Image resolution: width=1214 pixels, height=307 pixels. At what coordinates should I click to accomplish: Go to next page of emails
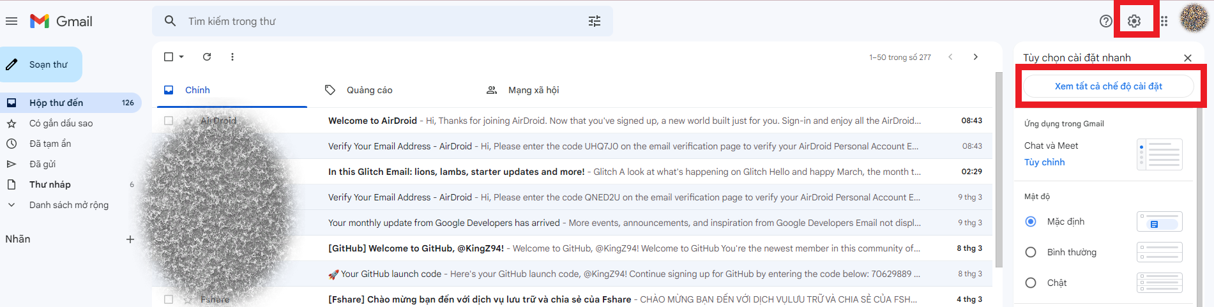coord(975,57)
